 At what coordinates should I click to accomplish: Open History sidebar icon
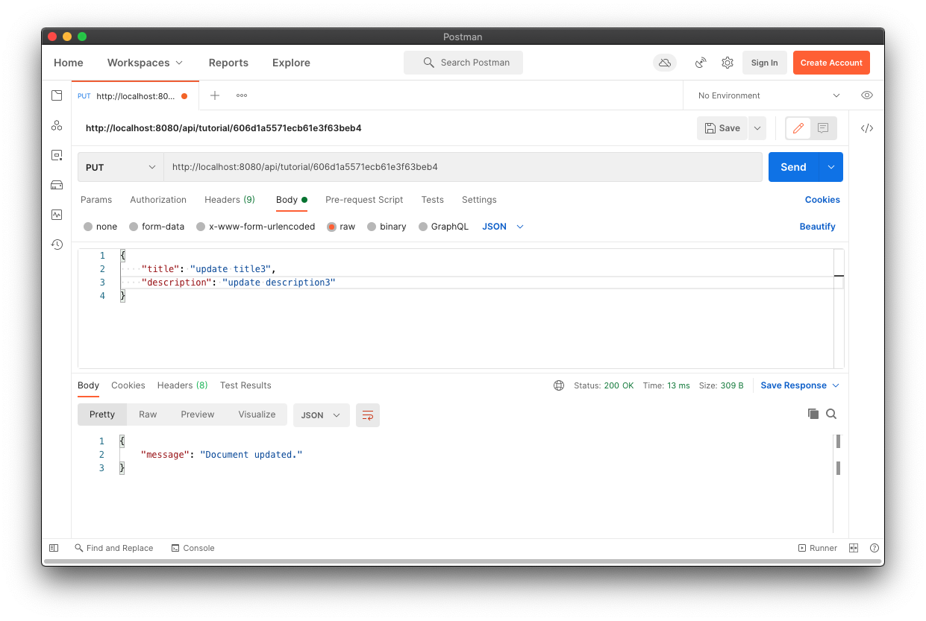[x=57, y=245]
